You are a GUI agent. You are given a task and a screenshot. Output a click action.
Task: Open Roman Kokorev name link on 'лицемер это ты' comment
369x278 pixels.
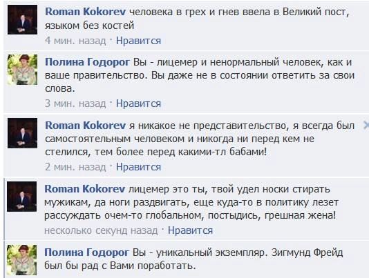[x=85, y=189]
